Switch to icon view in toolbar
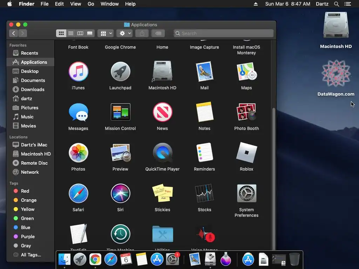Viewport: 359px width, 269px height. [61, 33]
